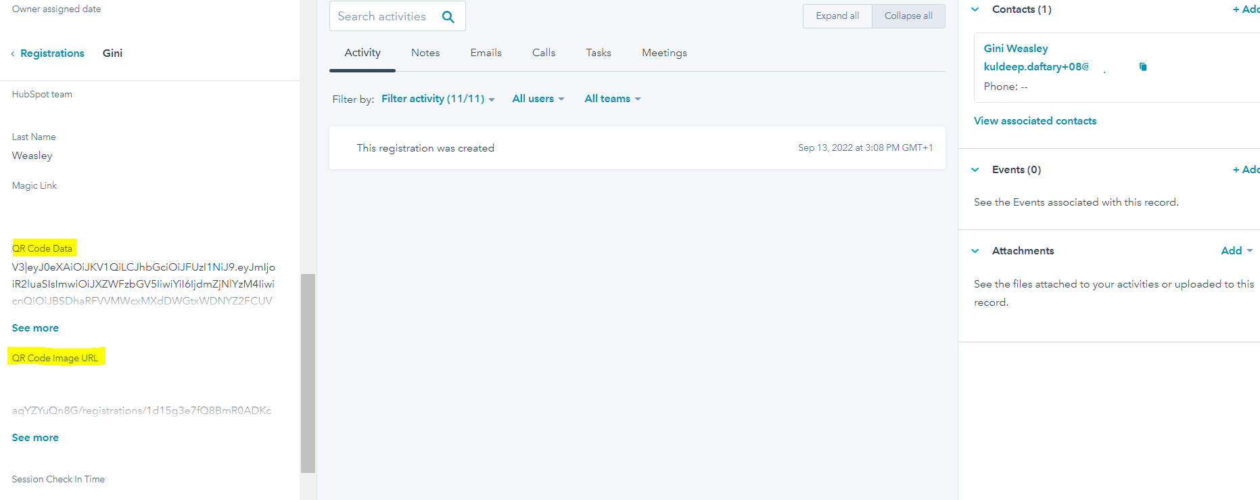Click the QR Code Data label
This screenshot has height=500, width=1260.
42,248
